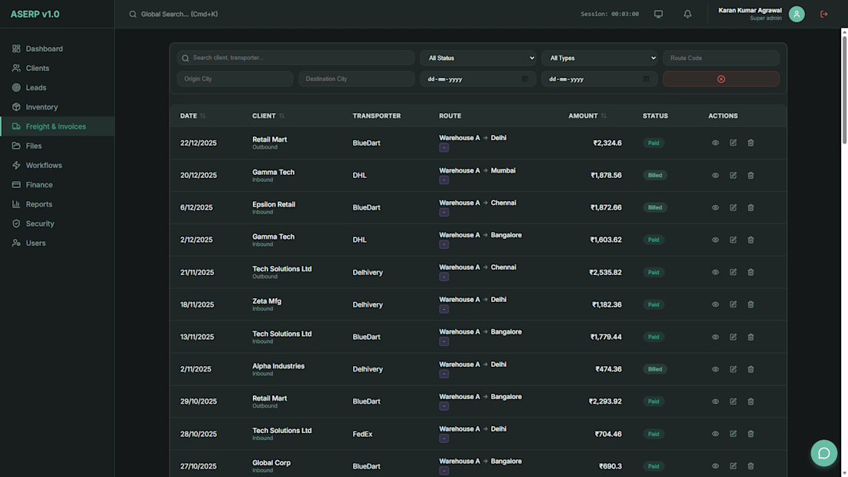
Task: Edit the Retail Mart 22/12/2025 invoice
Action: 733,143
